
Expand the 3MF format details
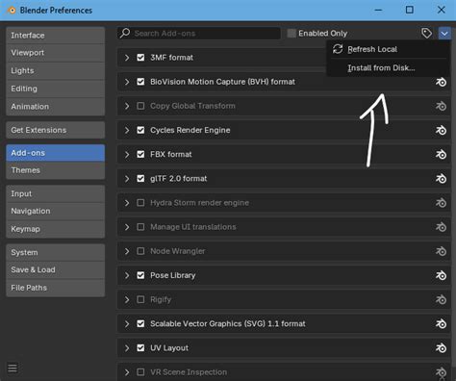(127, 58)
